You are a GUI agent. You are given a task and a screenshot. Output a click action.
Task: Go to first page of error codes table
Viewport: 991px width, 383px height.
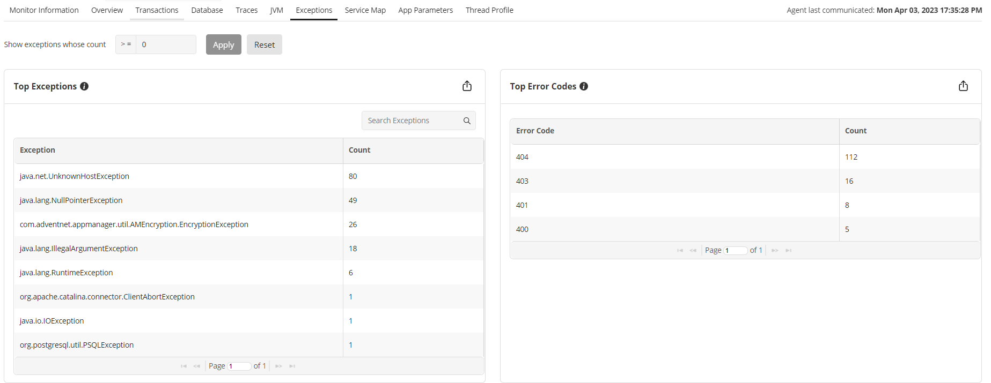coord(680,250)
